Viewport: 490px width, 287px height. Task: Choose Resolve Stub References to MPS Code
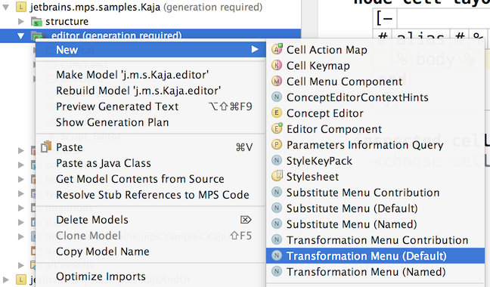(x=150, y=195)
